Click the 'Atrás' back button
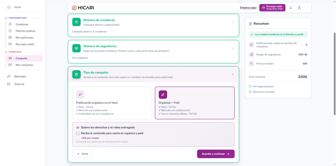The image size is (336, 166). coord(82,154)
